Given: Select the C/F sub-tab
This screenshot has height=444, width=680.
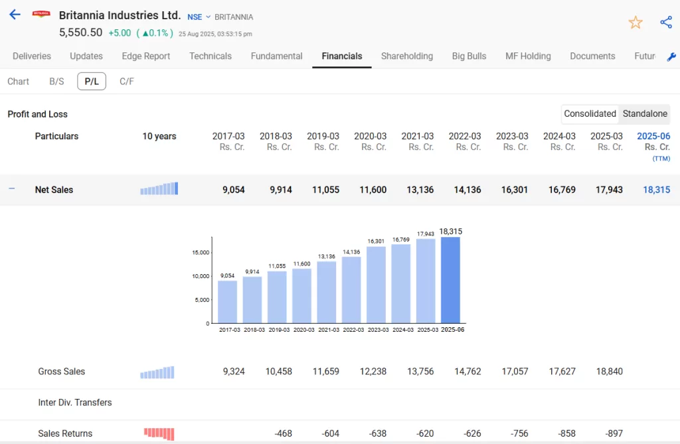Looking at the screenshot, I should click(127, 82).
